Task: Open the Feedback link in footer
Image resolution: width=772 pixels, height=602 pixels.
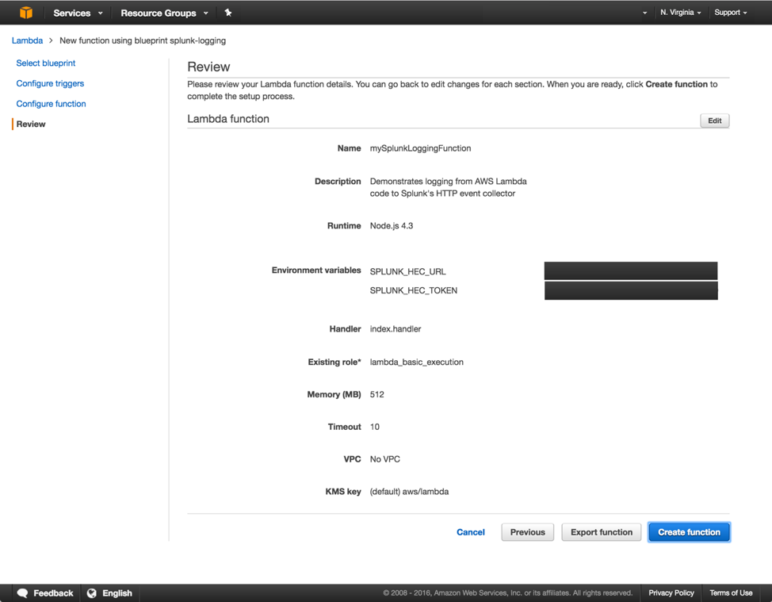Action: (x=53, y=592)
